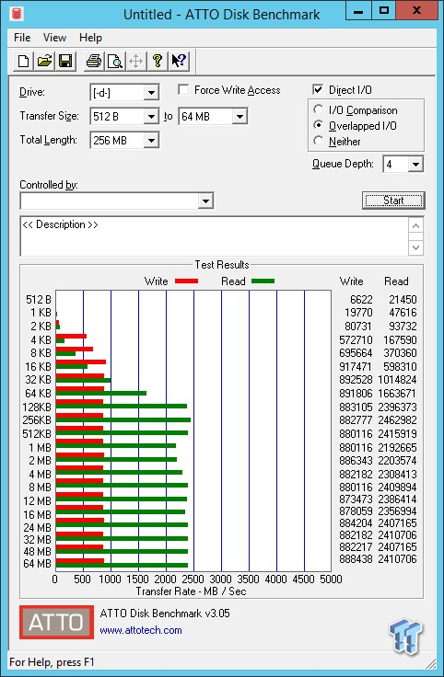Open the Help menu
The image size is (444, 677).
point(90,38)
